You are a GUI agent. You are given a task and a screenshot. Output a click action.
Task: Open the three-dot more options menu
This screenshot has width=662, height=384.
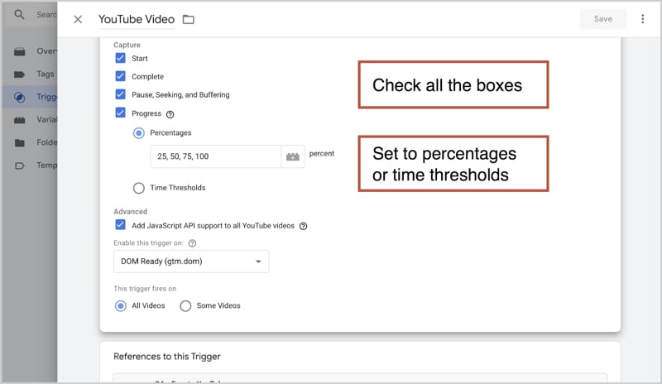pos(643,19)
